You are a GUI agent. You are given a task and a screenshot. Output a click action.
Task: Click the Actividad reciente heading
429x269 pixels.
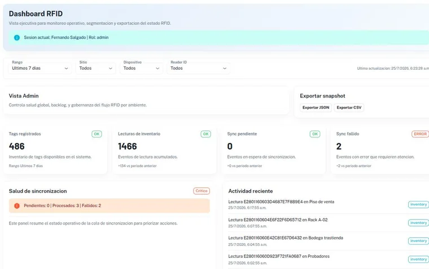[251, 191]
